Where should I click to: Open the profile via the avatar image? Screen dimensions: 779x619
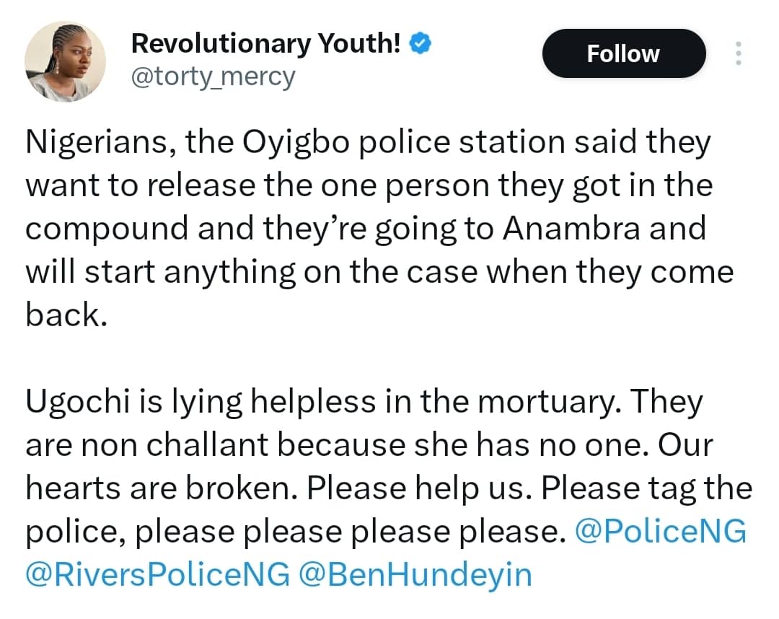pos(65,61)
